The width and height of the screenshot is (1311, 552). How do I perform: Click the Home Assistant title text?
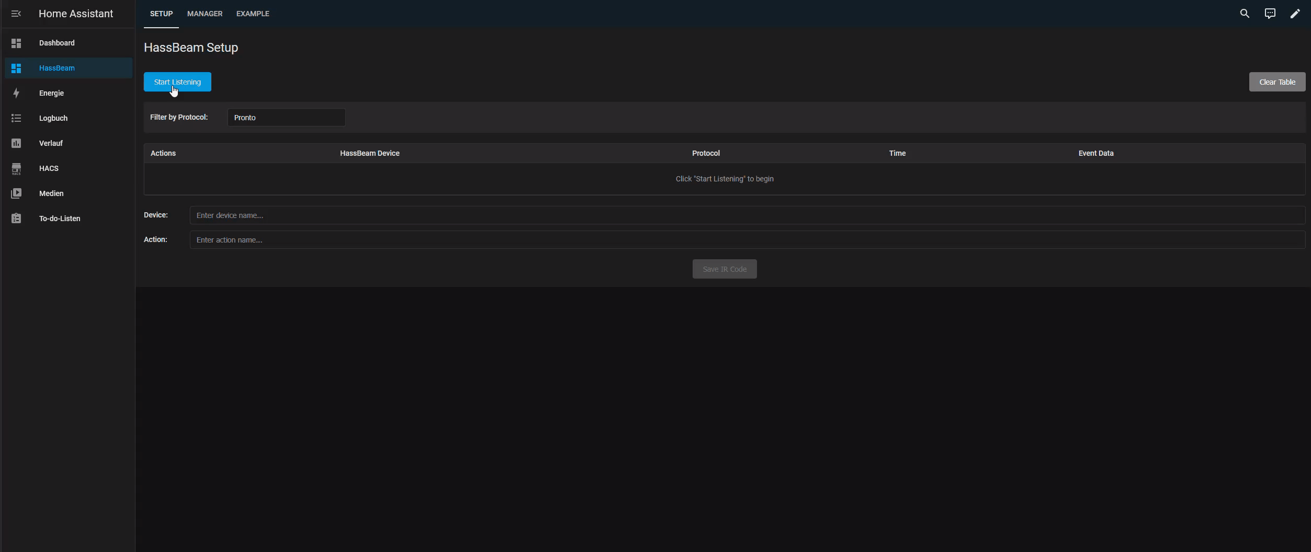76,14
